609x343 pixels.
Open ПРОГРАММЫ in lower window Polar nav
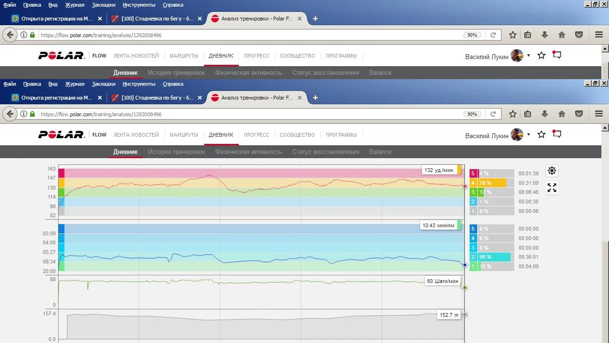click(x=341, y=135)
